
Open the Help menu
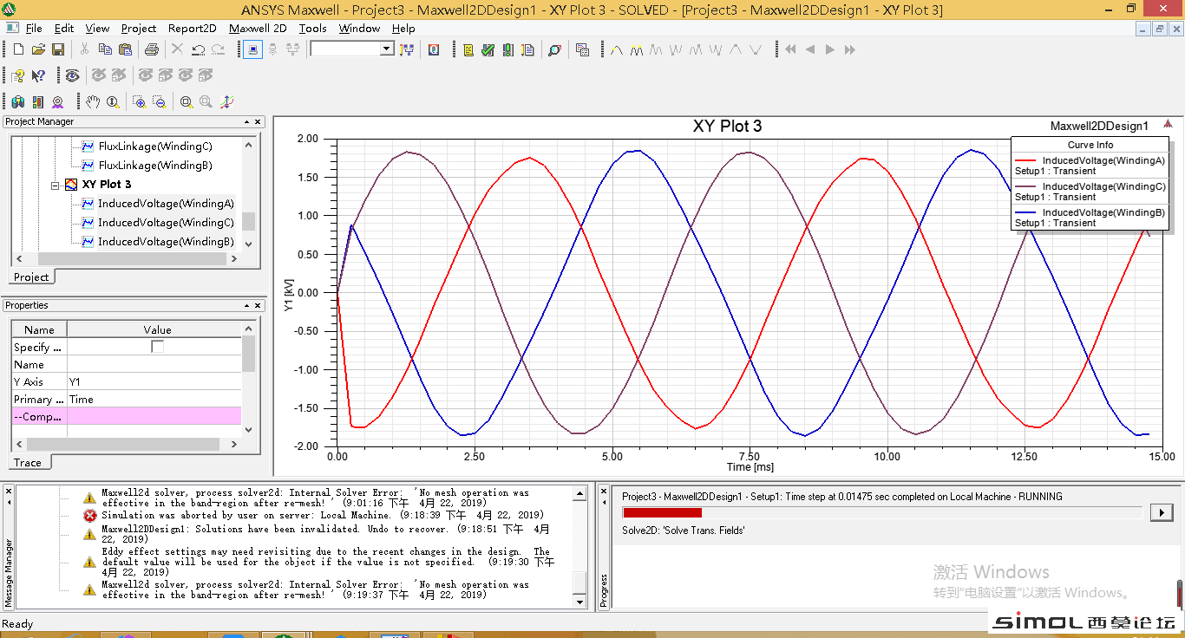[403, 28]
